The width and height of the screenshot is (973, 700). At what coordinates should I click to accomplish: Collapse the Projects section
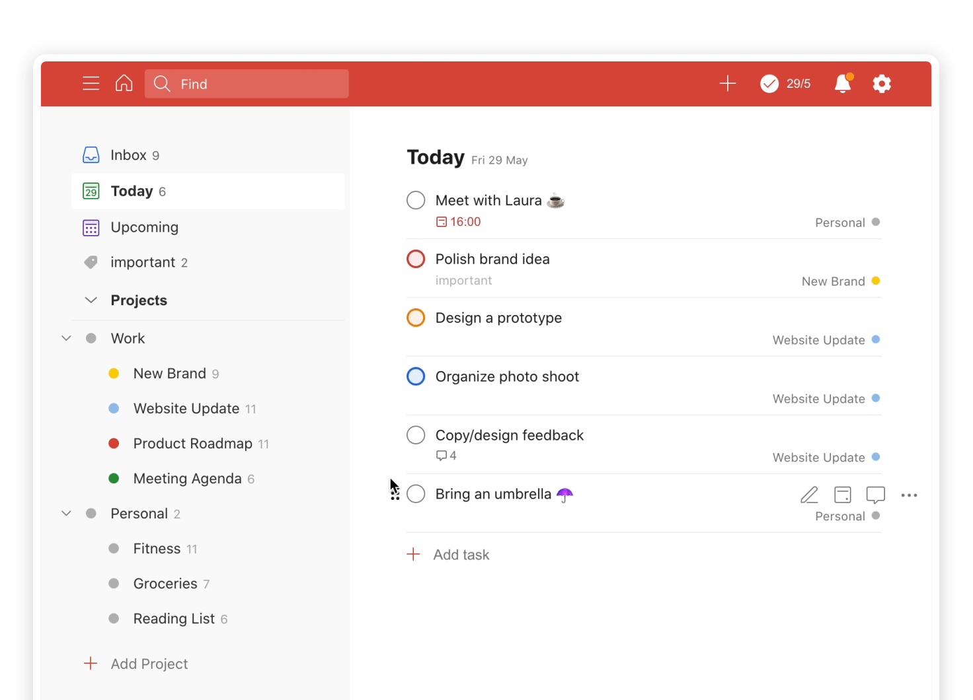pos(91,300)
